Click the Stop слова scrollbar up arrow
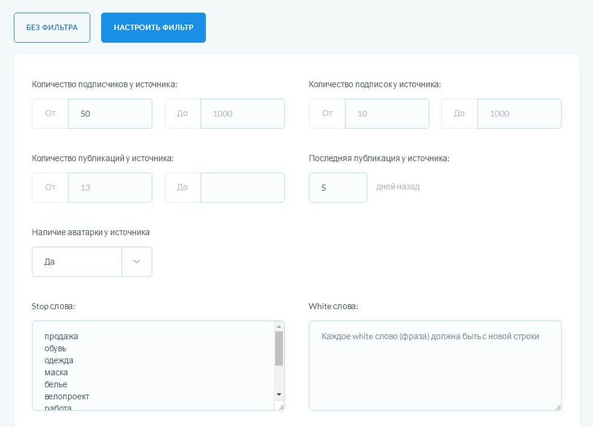 279,327
